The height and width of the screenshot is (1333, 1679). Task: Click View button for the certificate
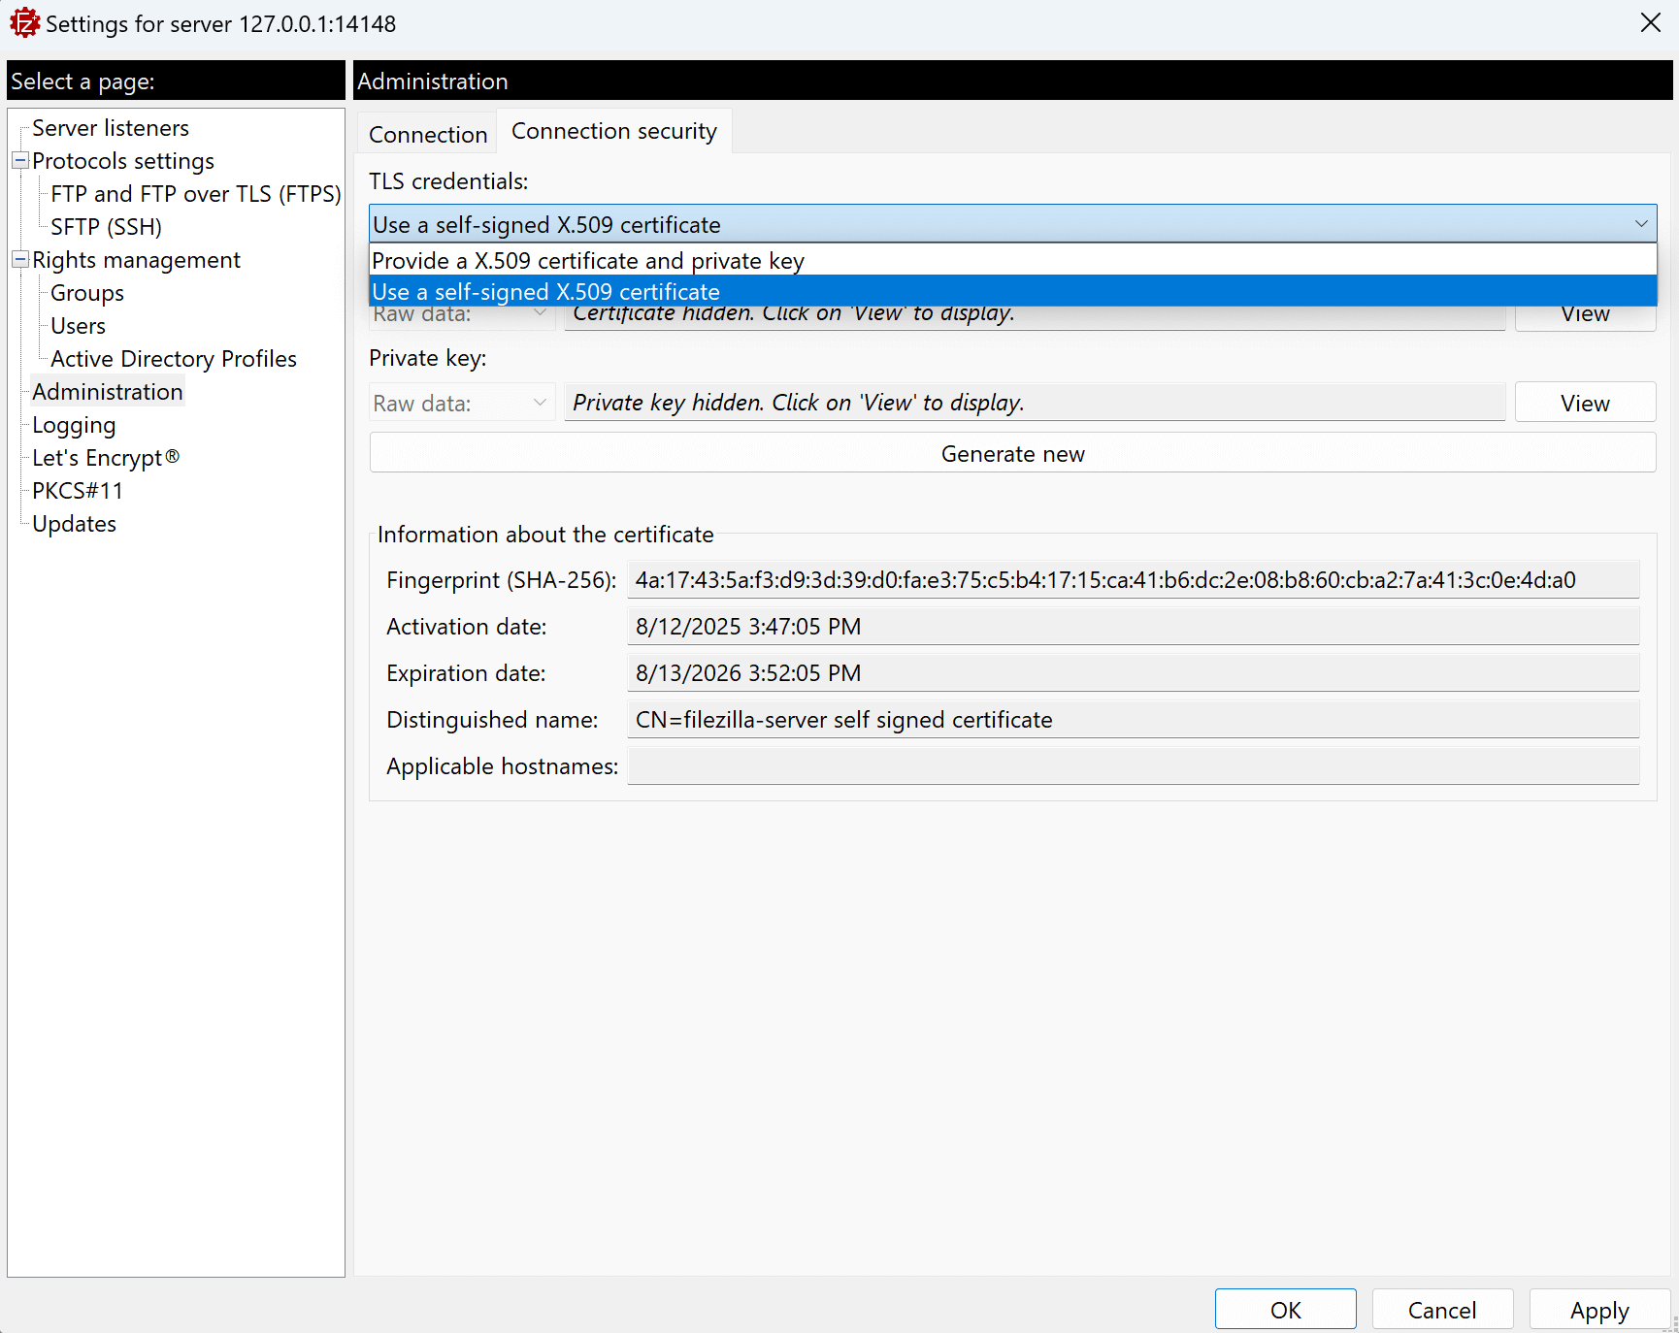point(1585,318)
